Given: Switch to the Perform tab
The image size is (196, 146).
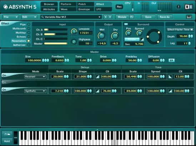Looking at the screenshot, I should pyautogui.click(x=67, y=4).
